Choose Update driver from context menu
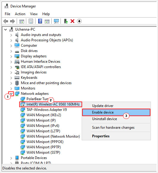Screen dimensions: 158x173 coord(116,106)
